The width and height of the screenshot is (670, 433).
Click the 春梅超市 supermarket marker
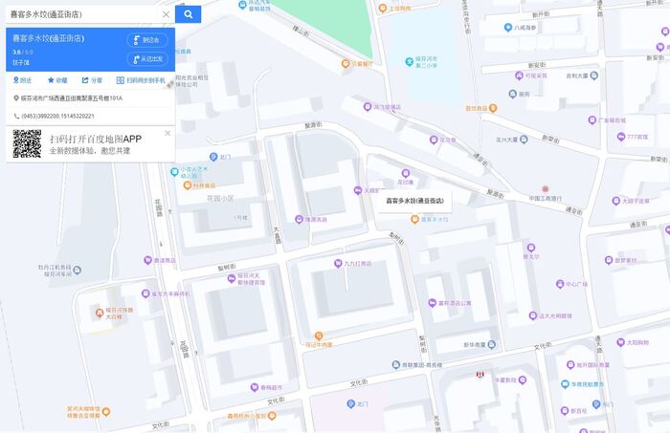click(255, 387)
